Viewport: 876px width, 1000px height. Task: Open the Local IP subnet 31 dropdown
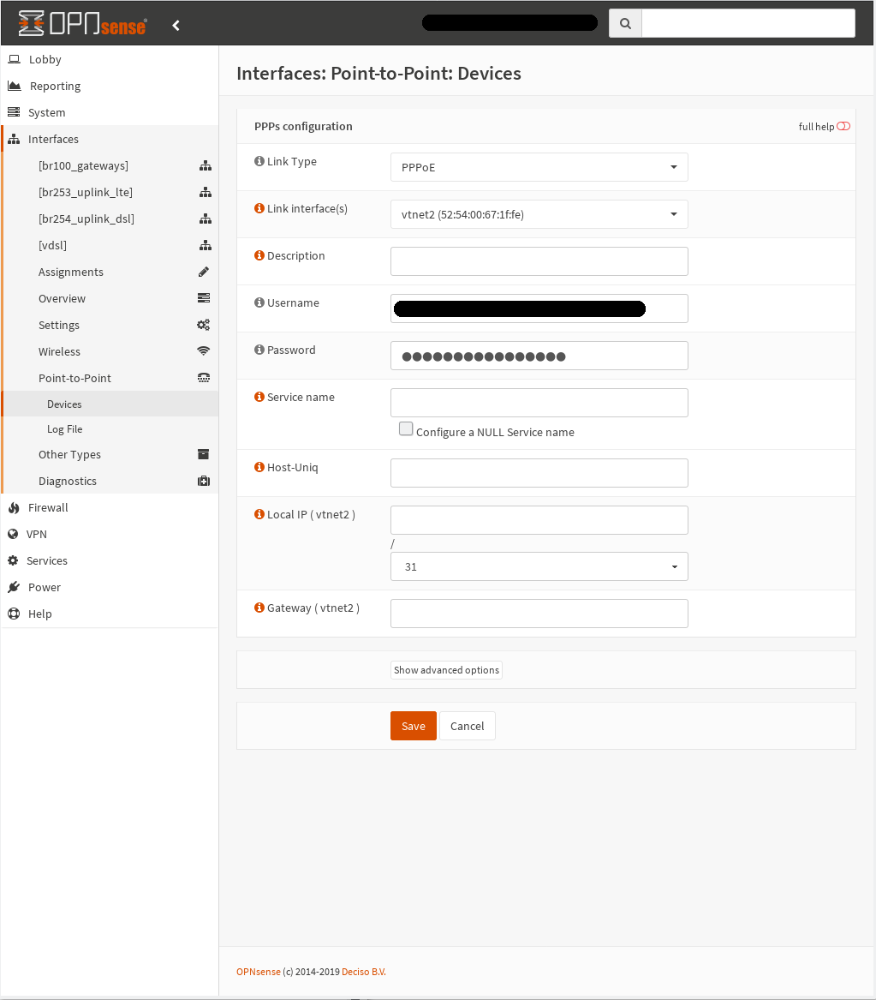(x=539, y=566)
